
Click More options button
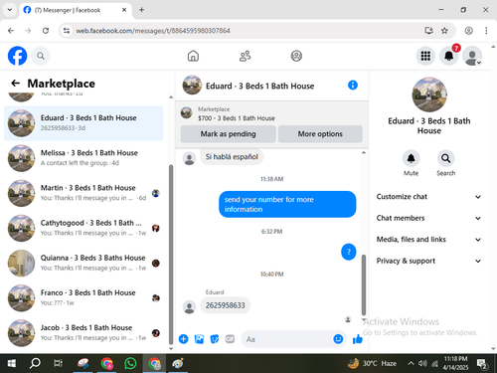coord(320,134)
